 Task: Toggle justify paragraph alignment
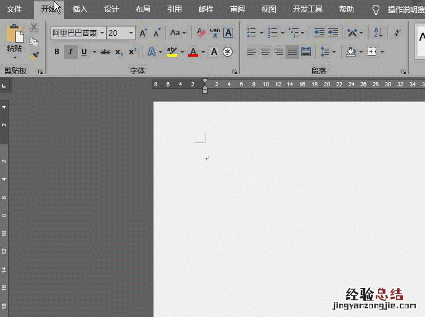tap(292, 52)
